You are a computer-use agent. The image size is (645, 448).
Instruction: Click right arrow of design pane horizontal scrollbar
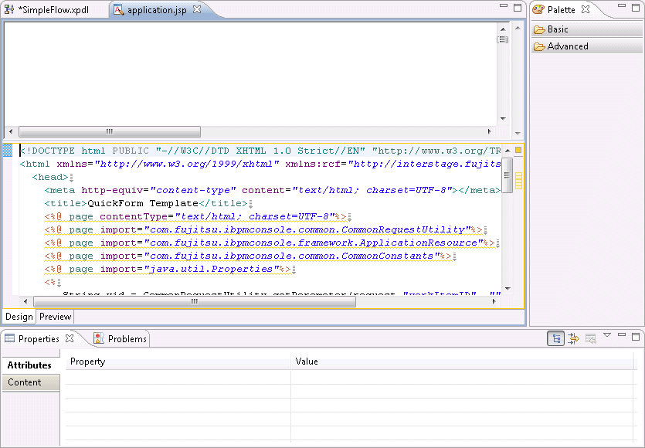[x=489, y=131]
